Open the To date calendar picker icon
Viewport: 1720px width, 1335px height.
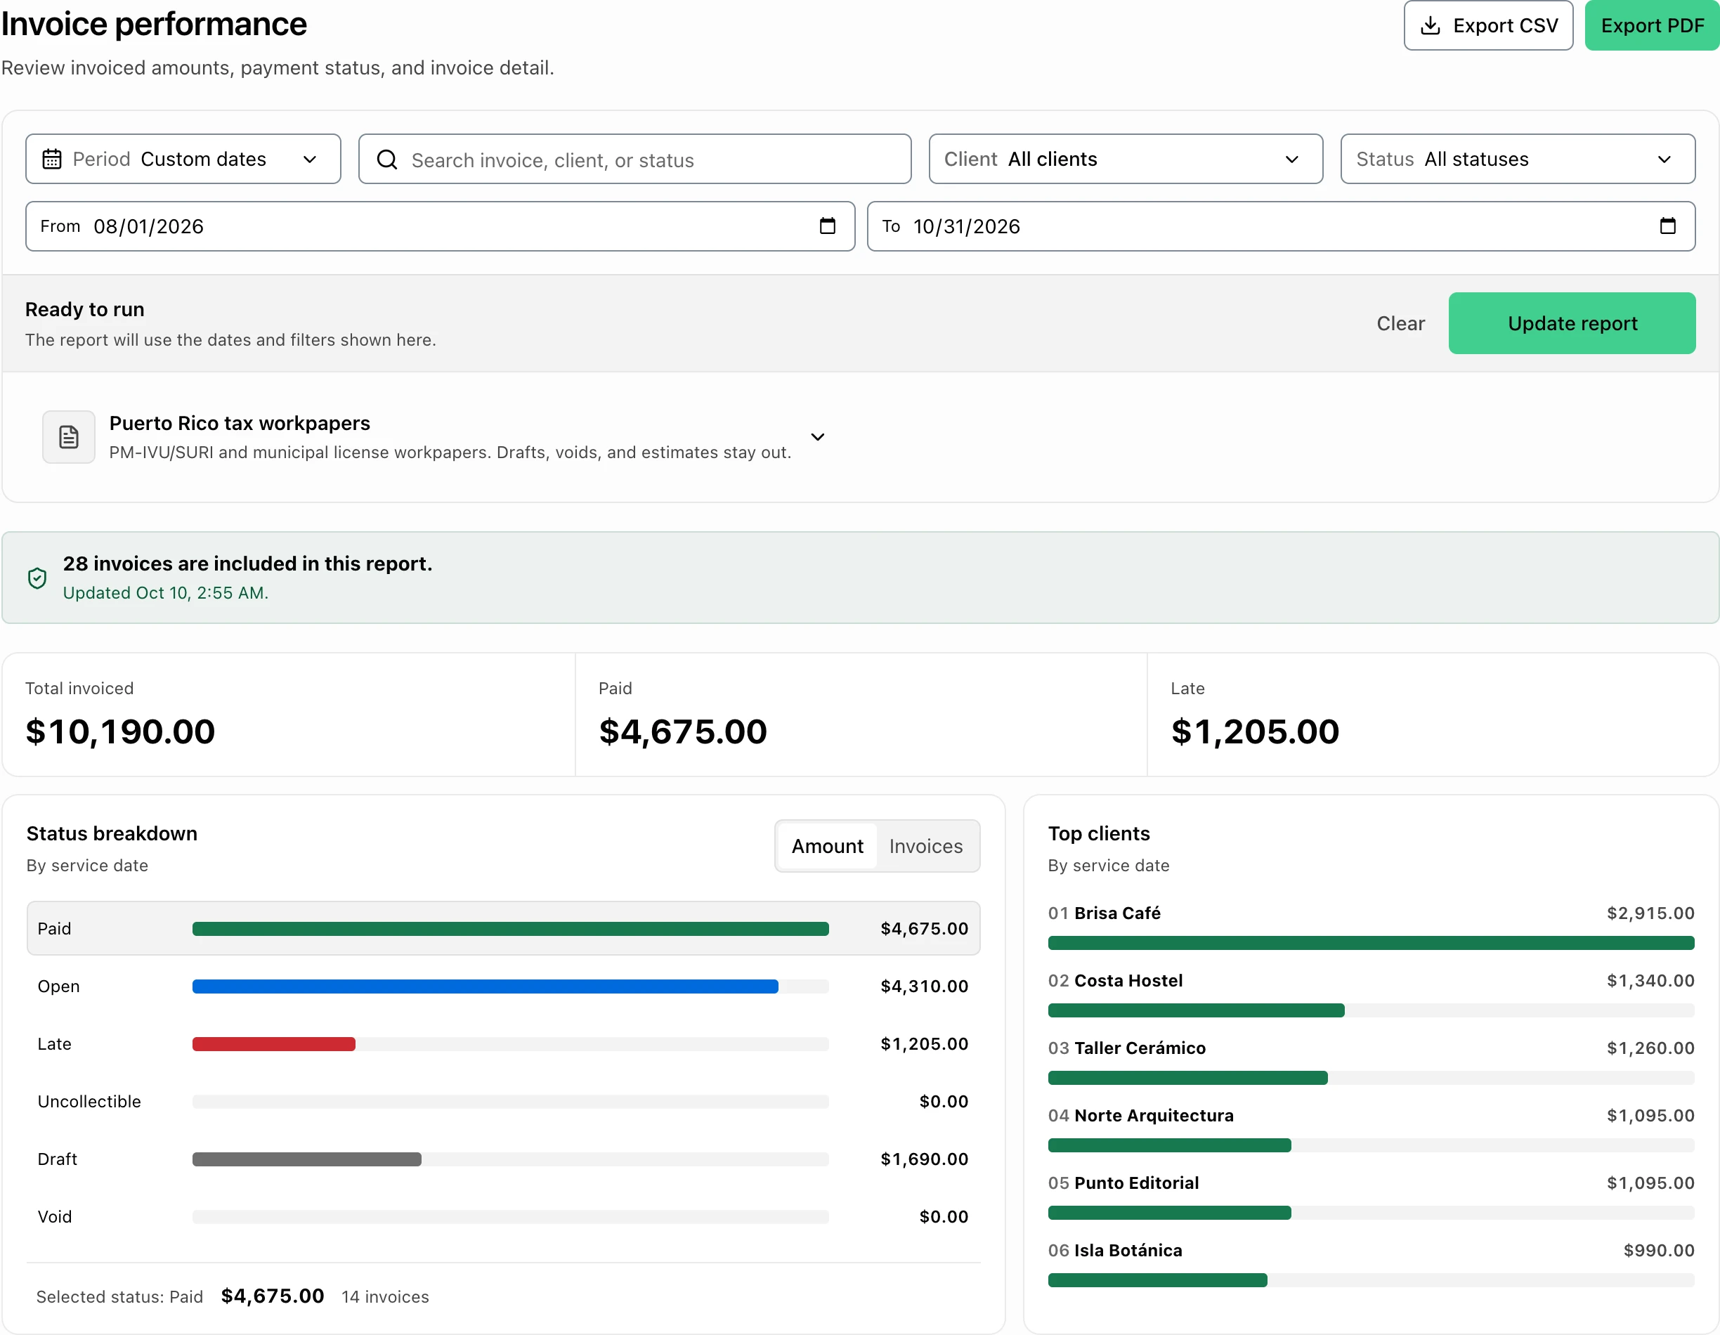(x=1667, y=226)
